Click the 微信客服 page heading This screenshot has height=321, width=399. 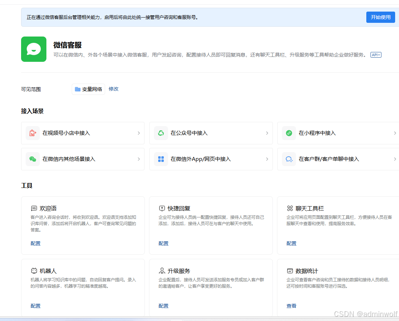(67, 45)
